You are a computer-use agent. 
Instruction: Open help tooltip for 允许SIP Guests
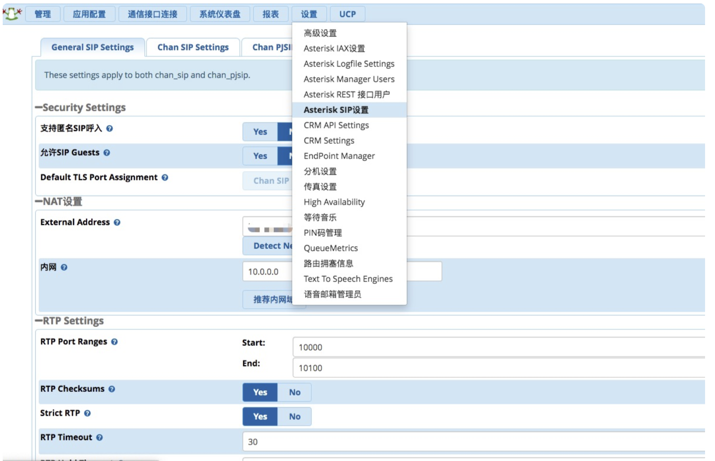[107, 153]
